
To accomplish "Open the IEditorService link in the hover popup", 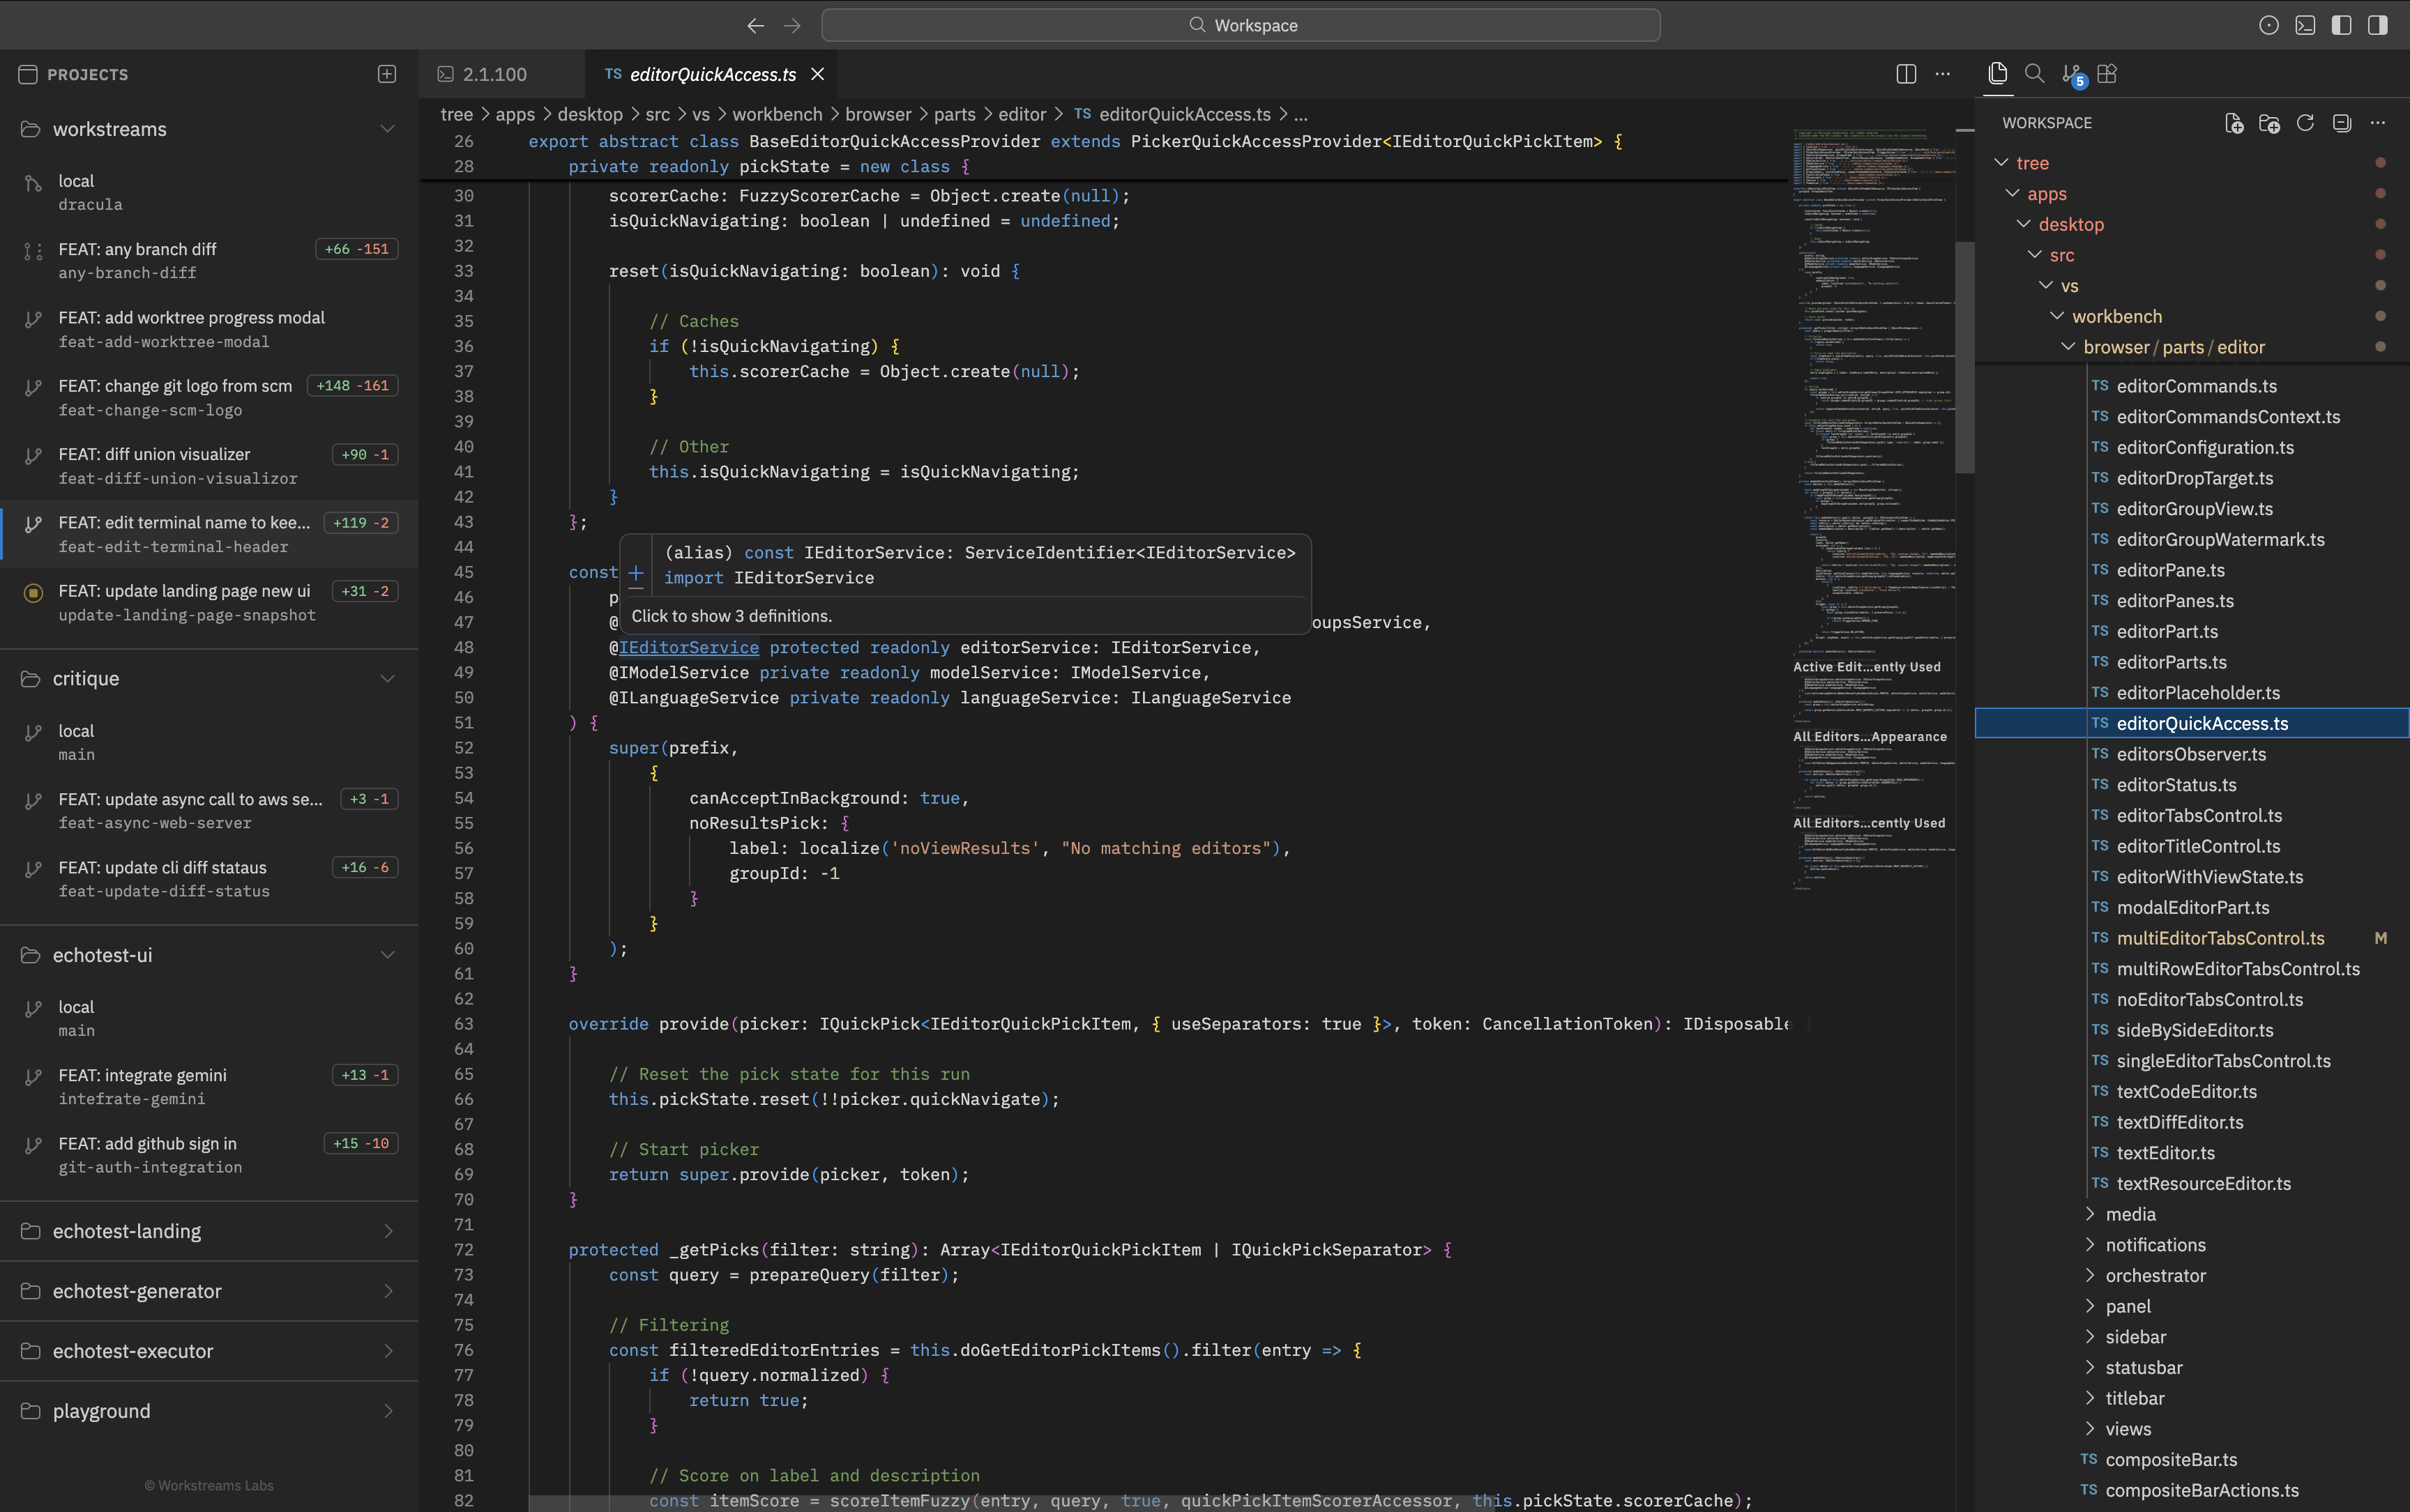I will [x=688, y=647].
